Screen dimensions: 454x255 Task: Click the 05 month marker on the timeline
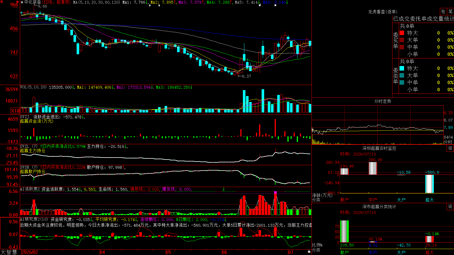169,252
